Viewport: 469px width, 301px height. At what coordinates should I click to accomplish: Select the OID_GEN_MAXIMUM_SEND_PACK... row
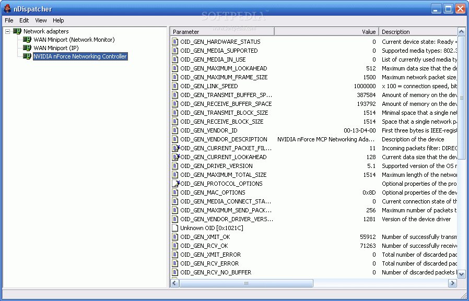pyautogui.click(x=314, y=211)
